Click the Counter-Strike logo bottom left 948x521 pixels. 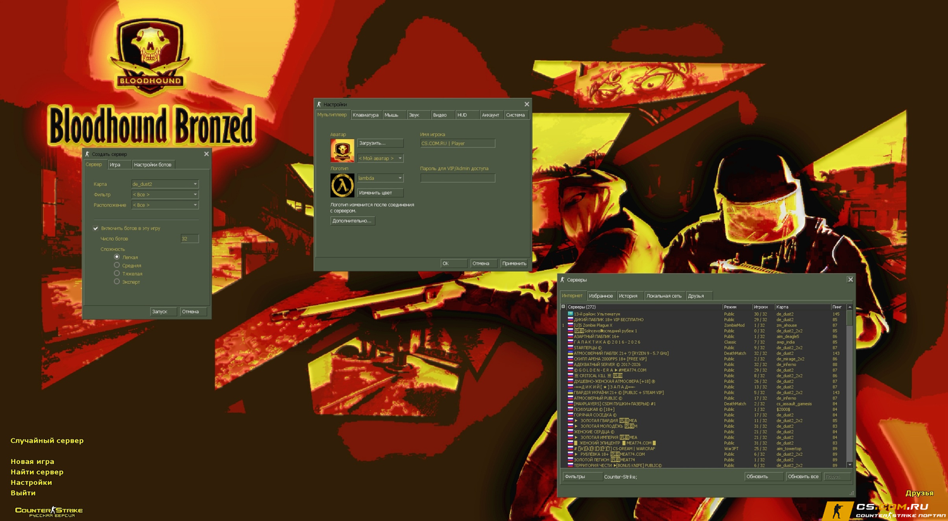tap(49, 511)
